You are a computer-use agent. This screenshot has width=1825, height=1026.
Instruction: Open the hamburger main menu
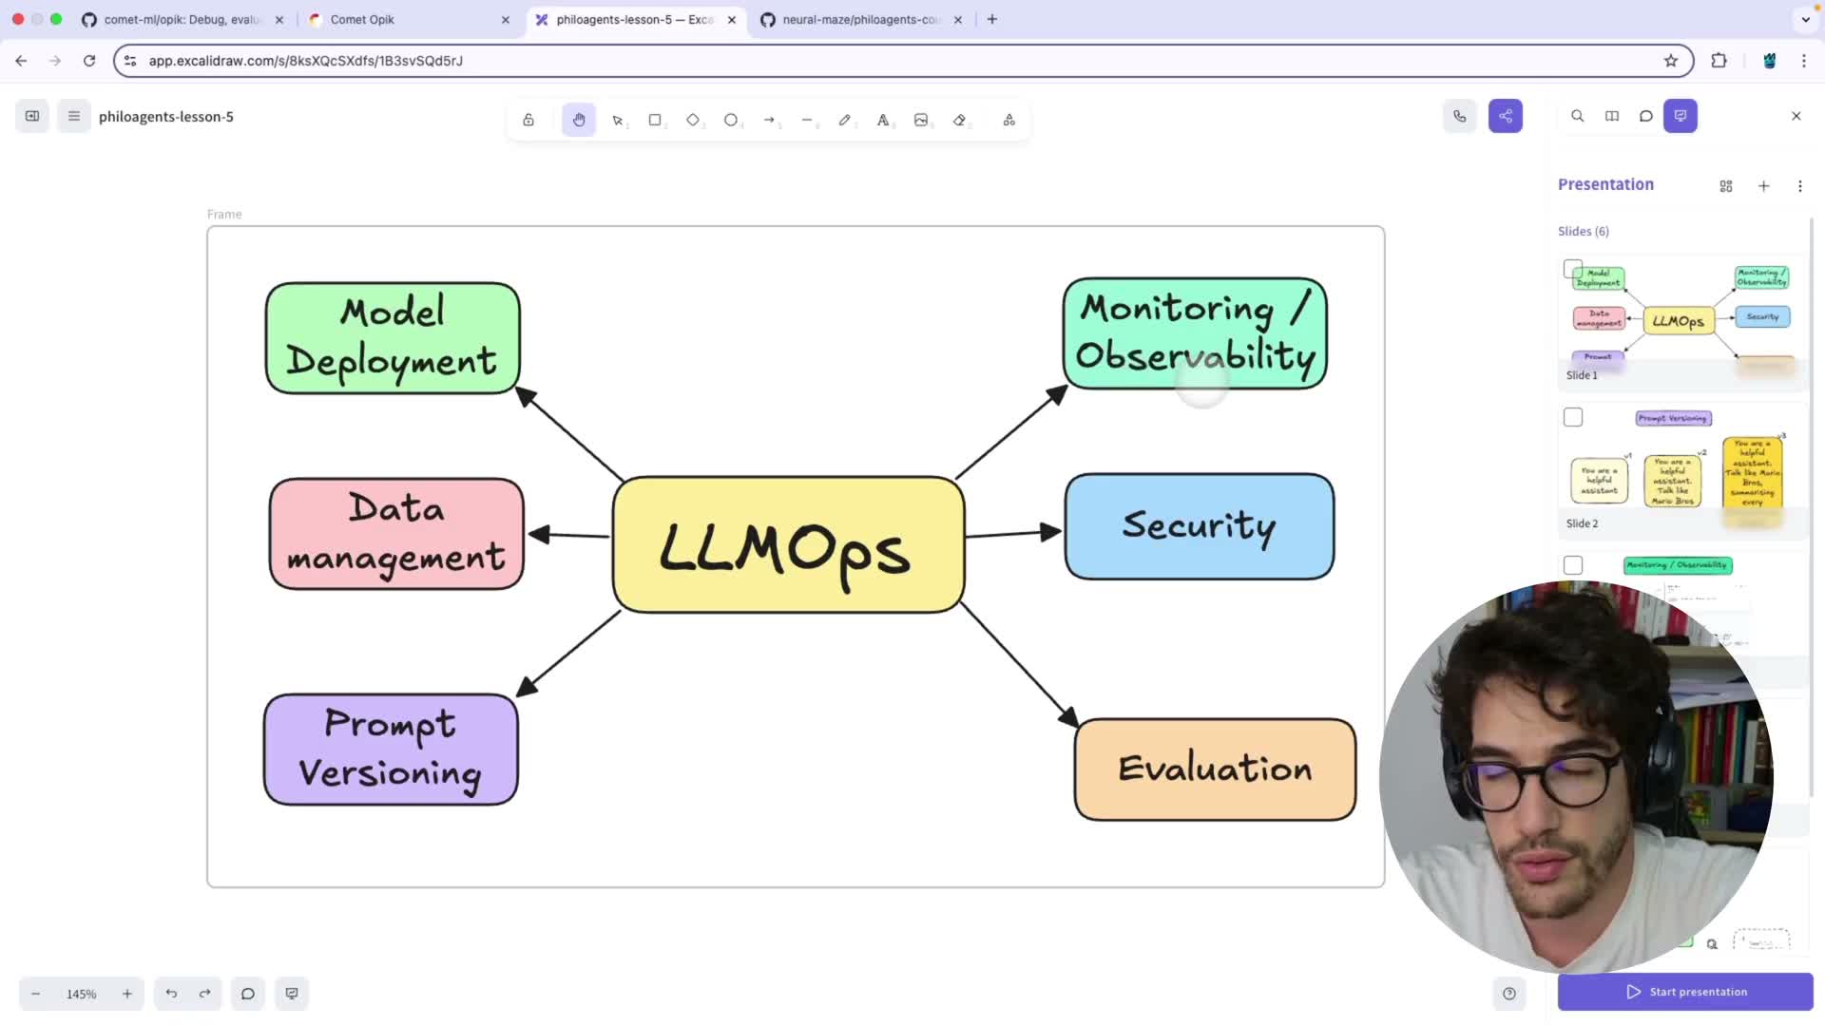coord(74,116)
